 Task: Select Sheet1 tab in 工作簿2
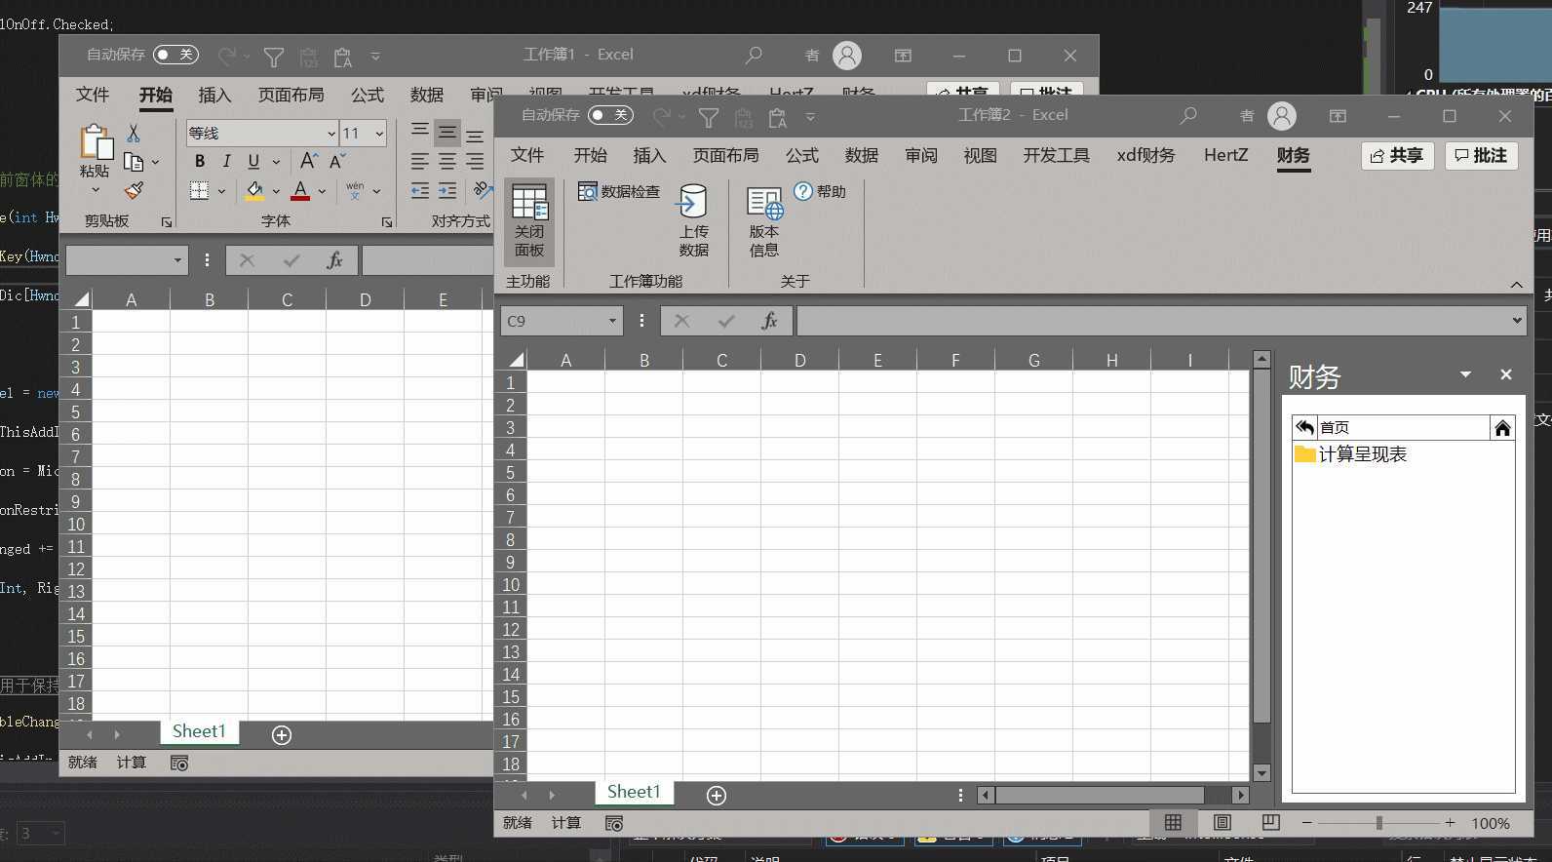coord(634,792)
